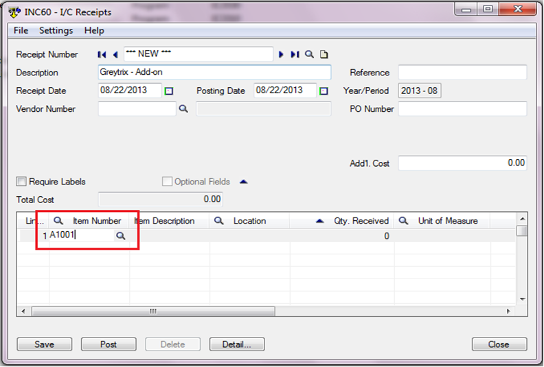Click the Close button at bottom
This screenshot has width=544, height=367.
tap(499, 344)
